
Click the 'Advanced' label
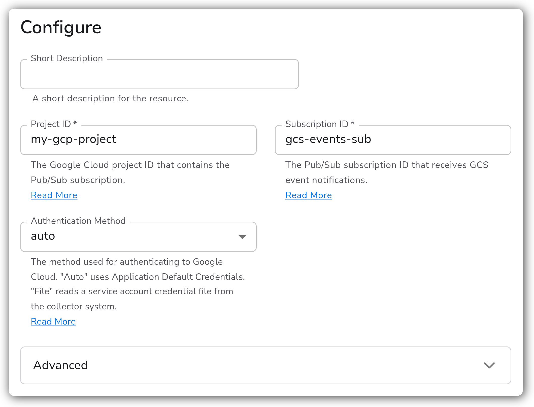tap(60, 365)
